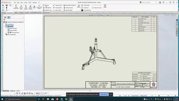The width and height of the screenshot is (179, 101).
Task: Insert a Centerline
Action: pos(85,8)
